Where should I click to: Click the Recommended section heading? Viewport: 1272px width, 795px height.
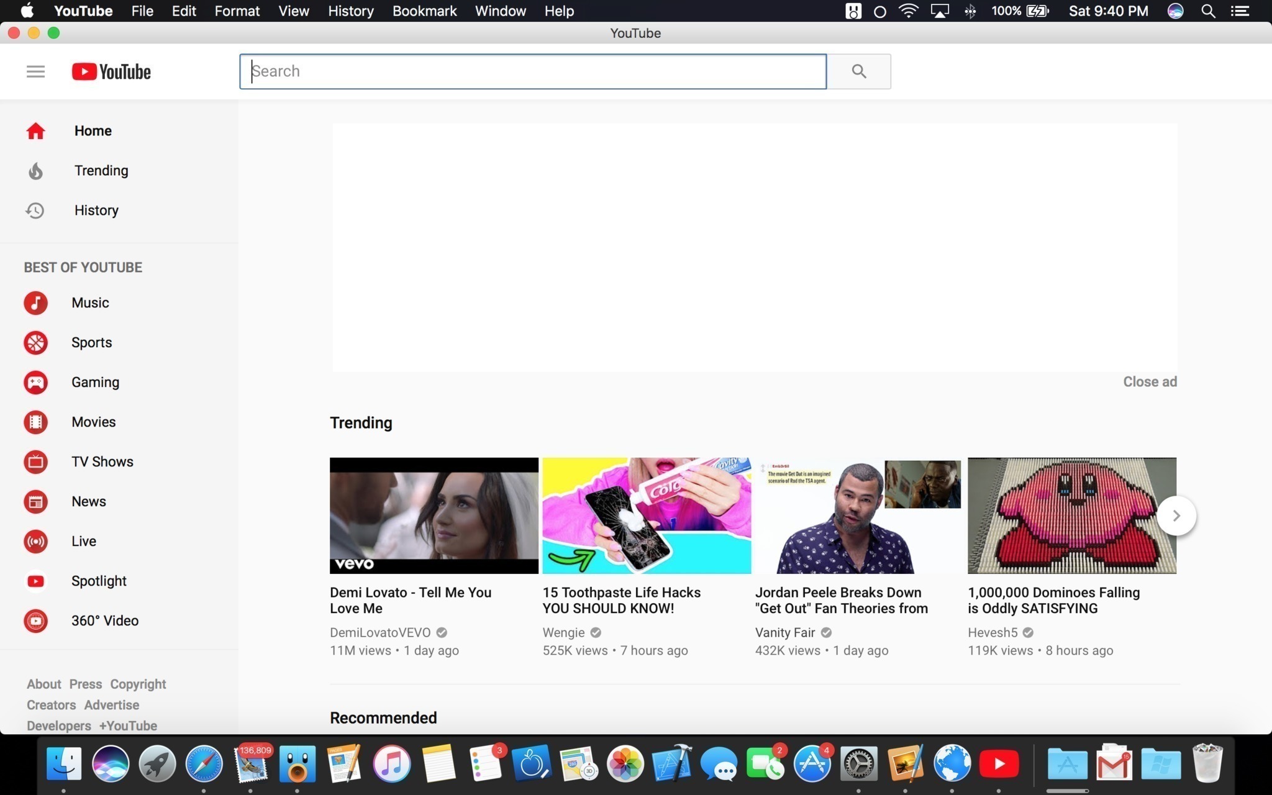click(383, 718)
